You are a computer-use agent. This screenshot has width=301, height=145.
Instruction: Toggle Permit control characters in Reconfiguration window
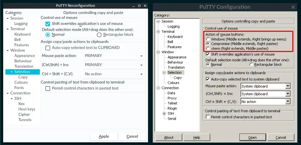[48, 88]
